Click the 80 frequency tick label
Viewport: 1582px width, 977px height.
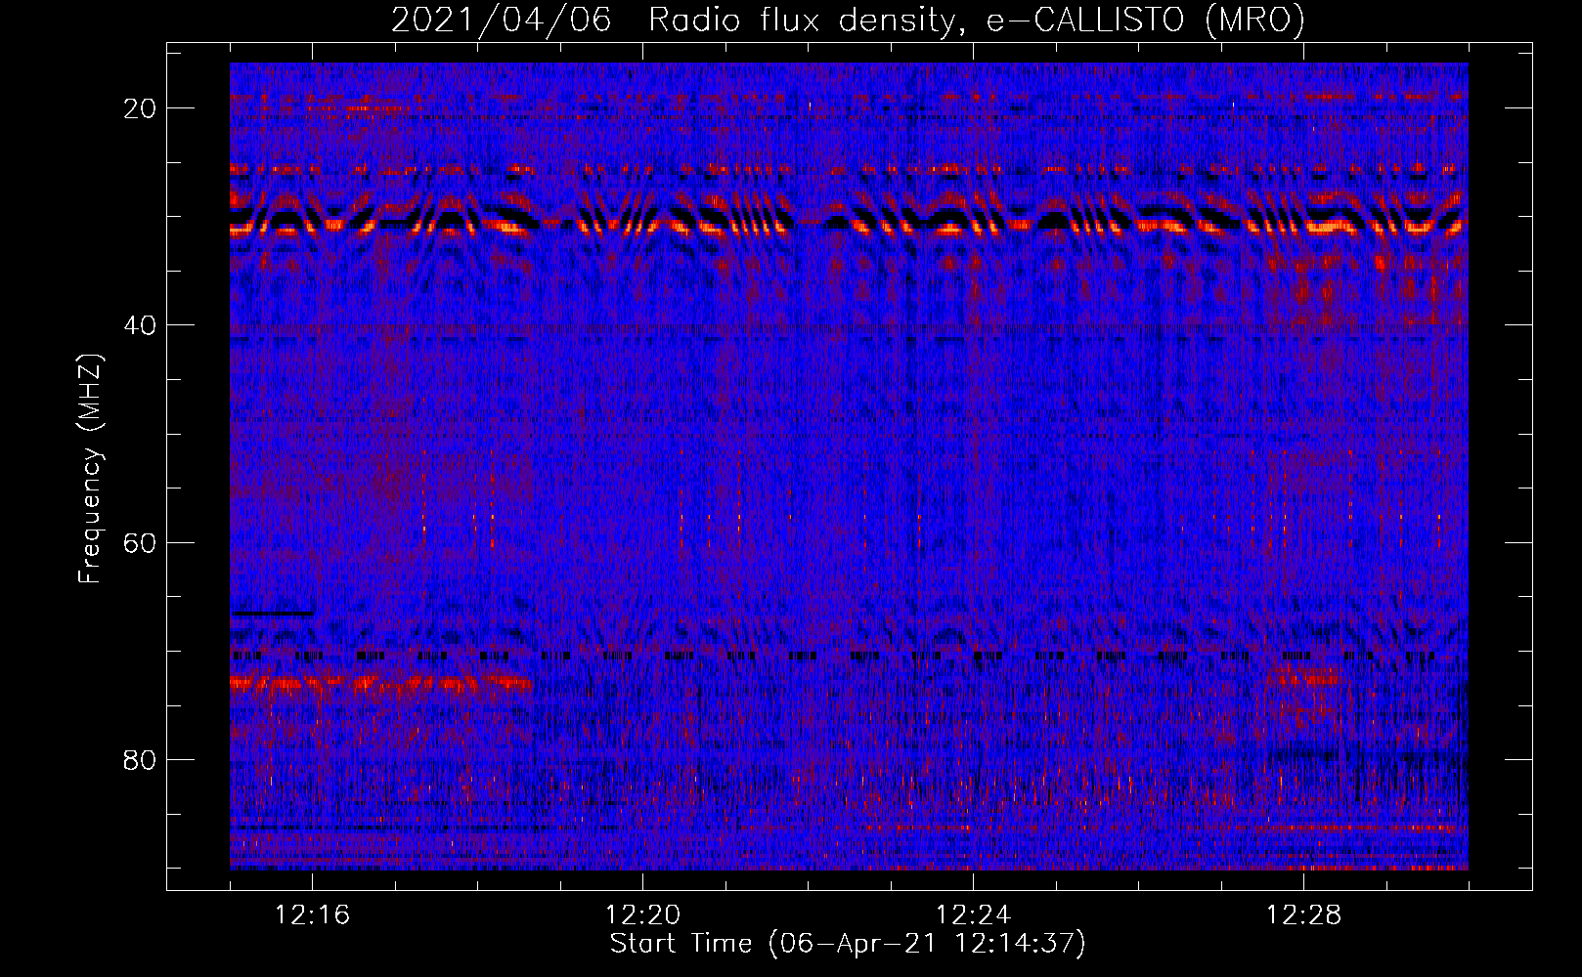[140, 759]
